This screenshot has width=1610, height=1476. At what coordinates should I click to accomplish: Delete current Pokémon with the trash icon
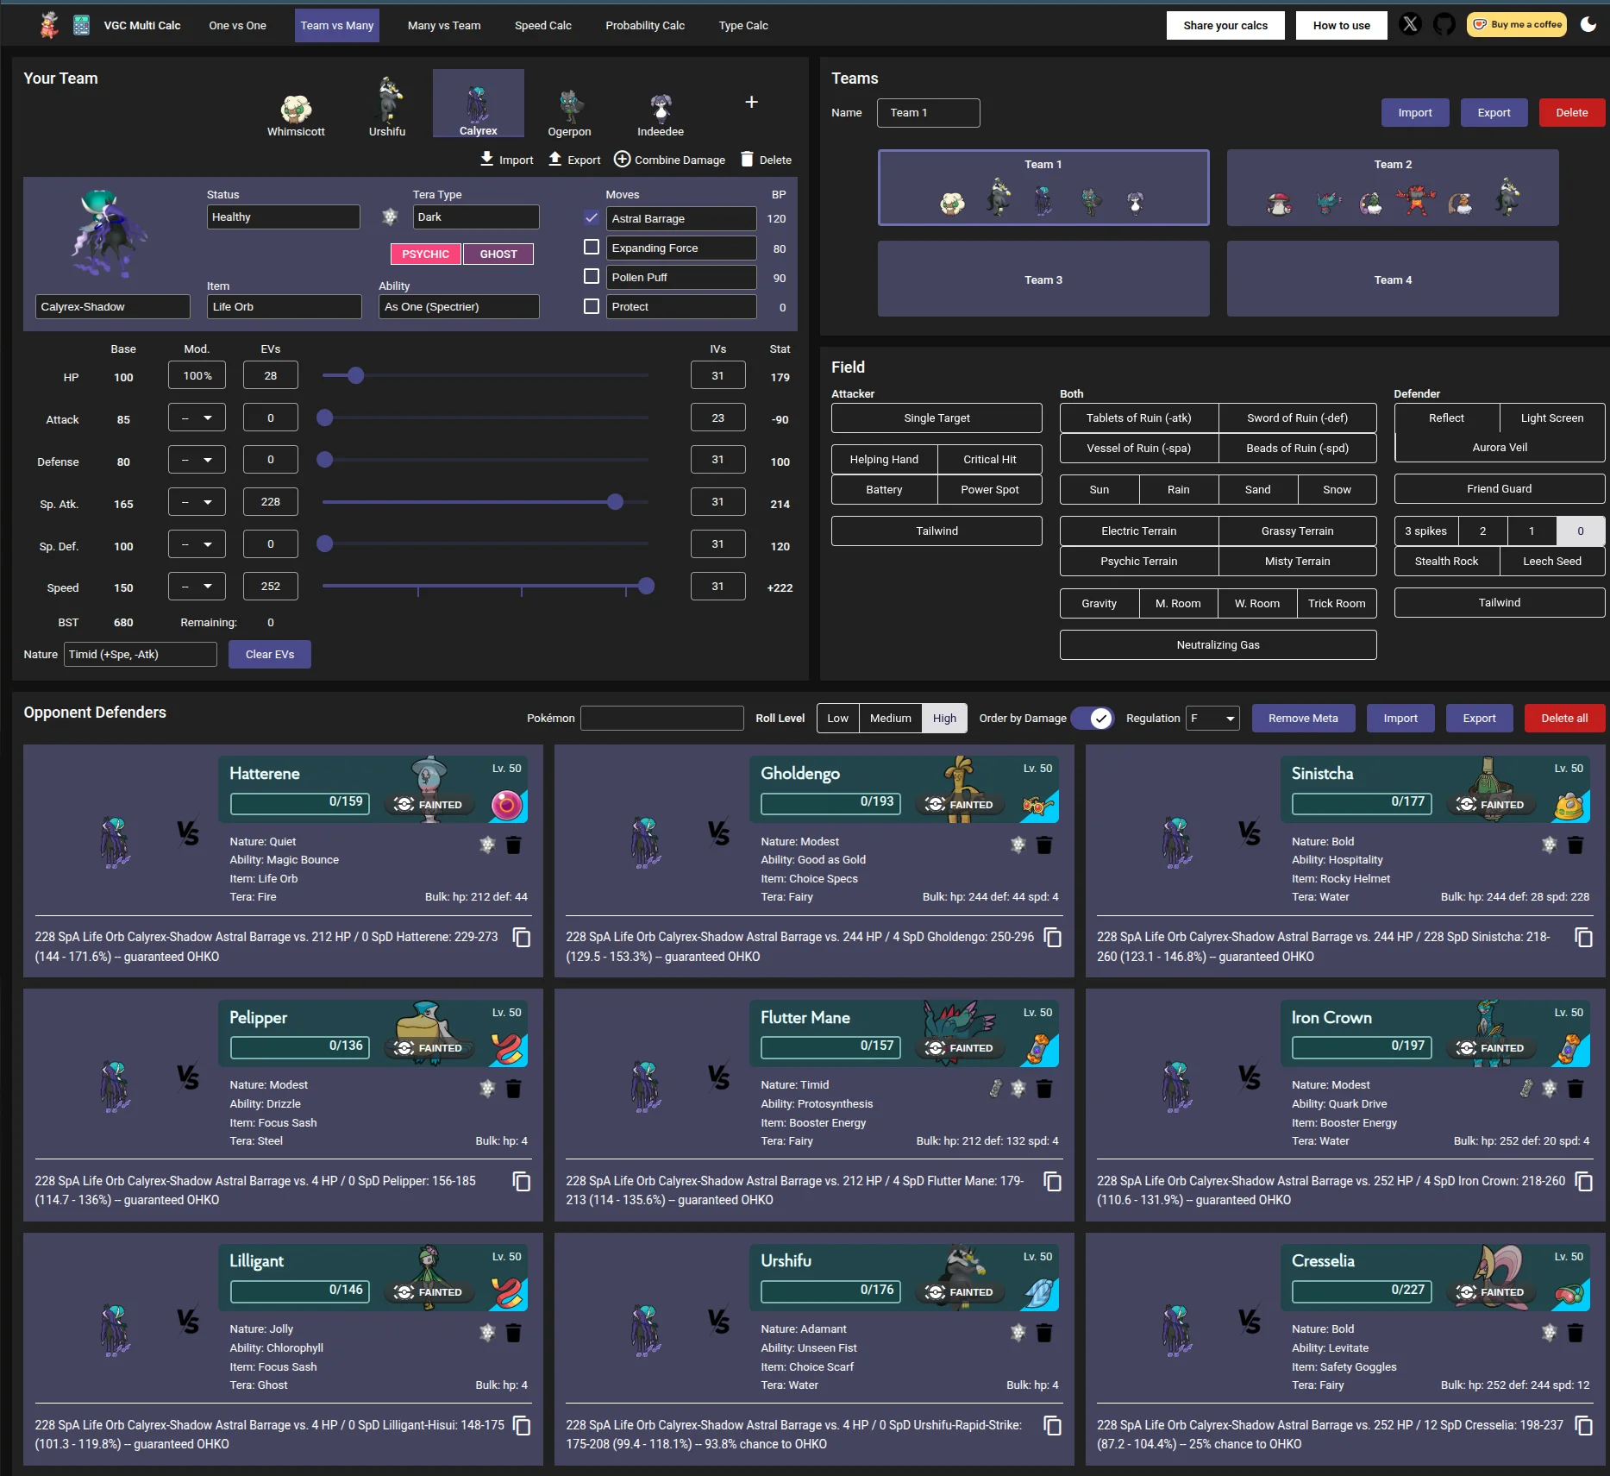point(747,160)
